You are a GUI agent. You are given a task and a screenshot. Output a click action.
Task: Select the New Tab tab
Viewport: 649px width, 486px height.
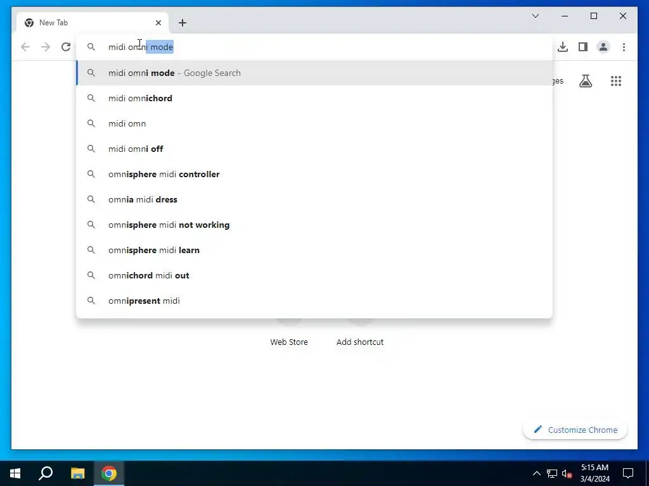click(93, 23)
